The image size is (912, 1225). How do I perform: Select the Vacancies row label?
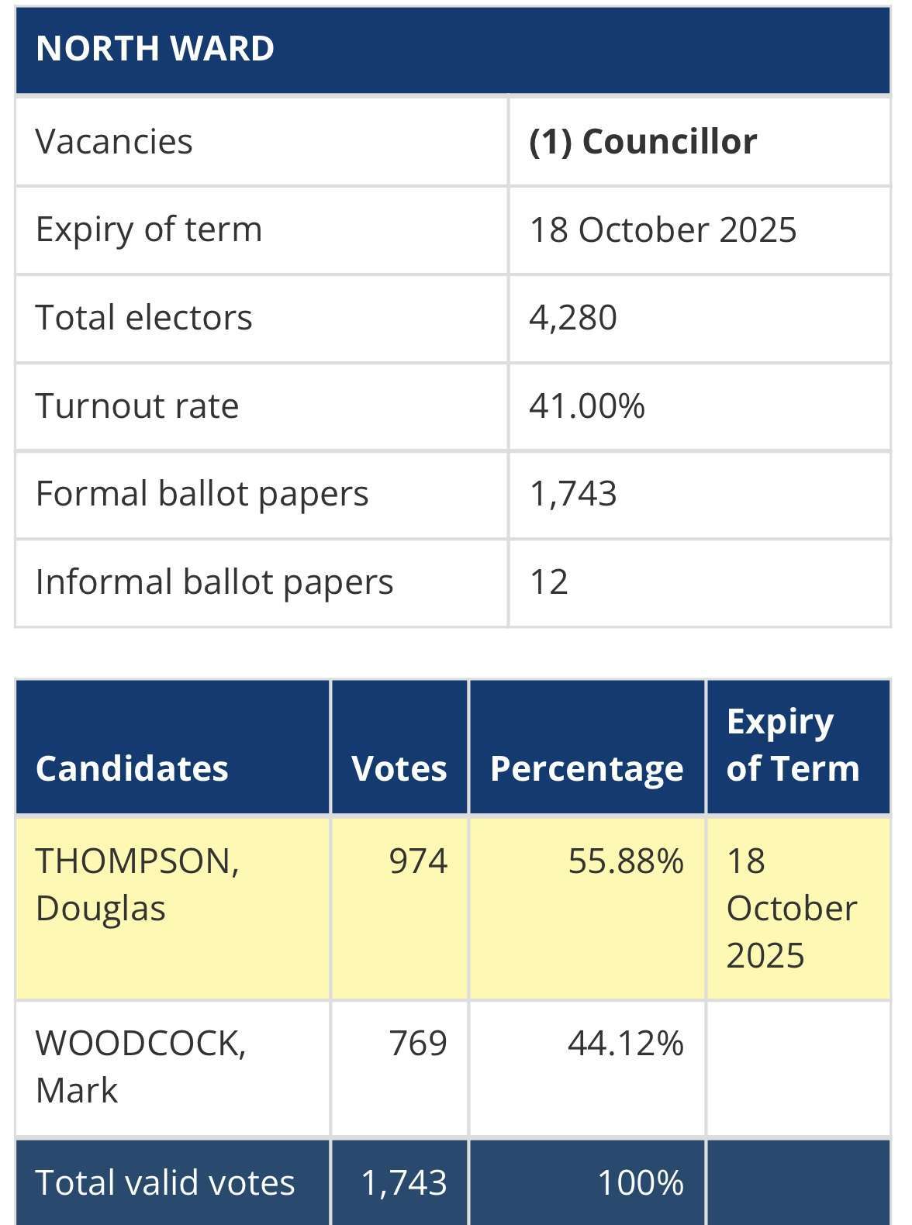(x=114, y=142)
